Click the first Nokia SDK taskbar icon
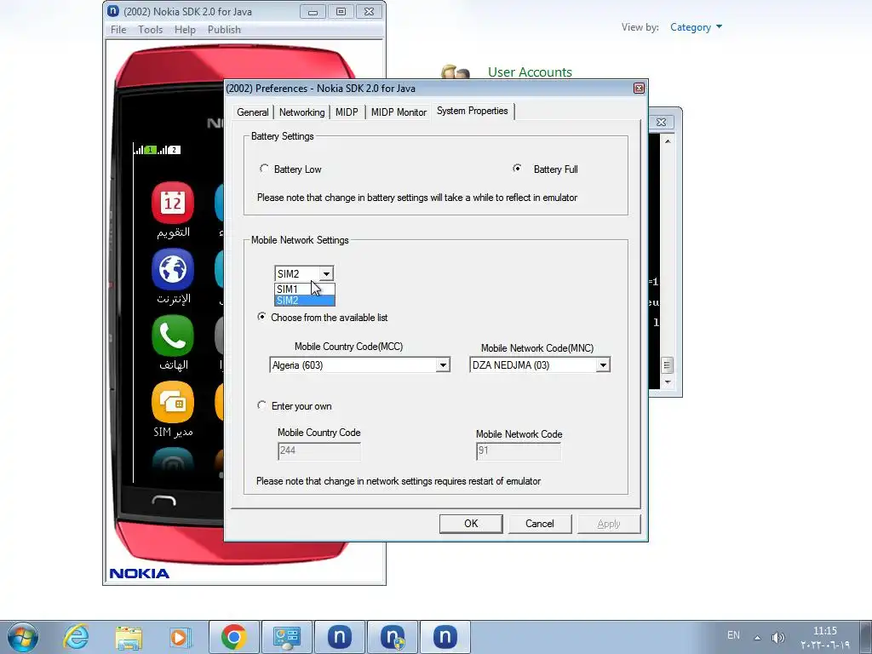 pos(339,637)
